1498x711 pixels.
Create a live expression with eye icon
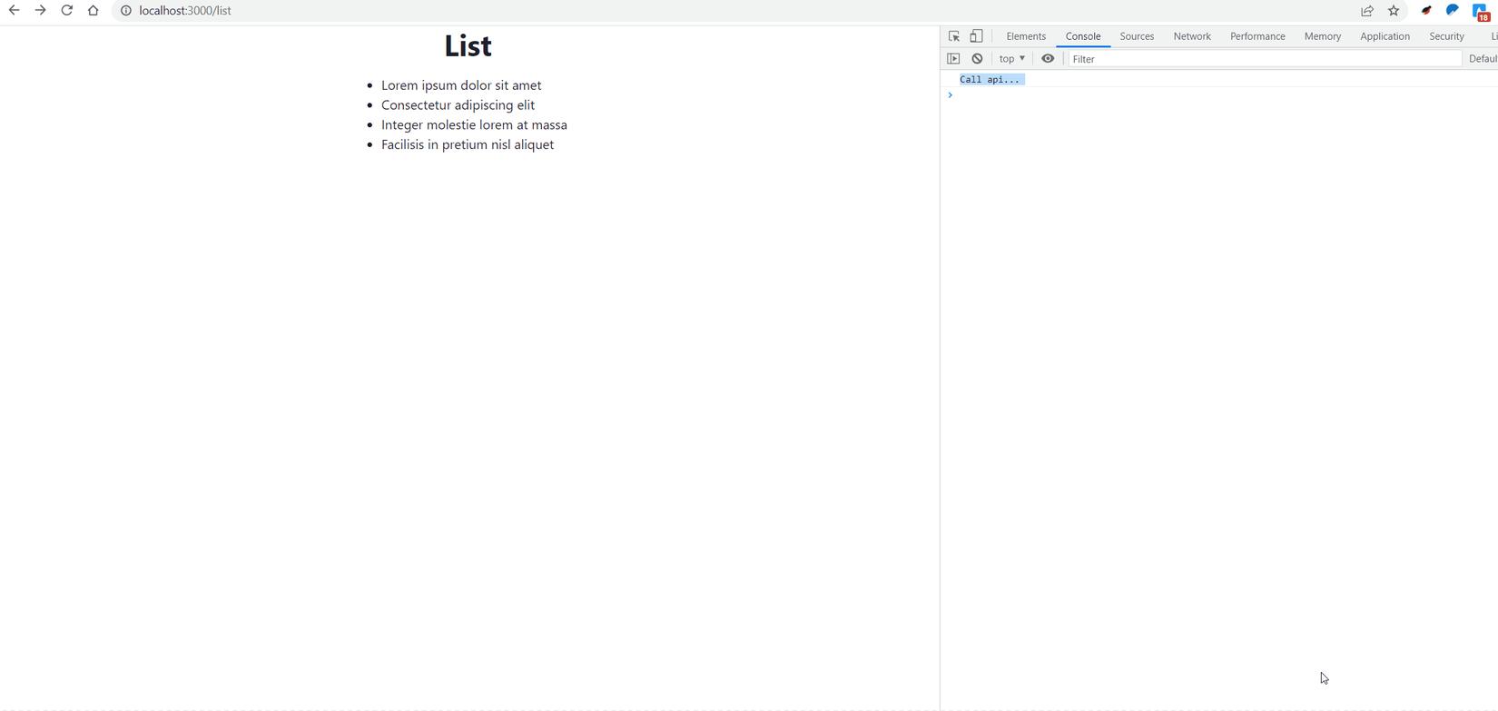(x=1048, y=59)
